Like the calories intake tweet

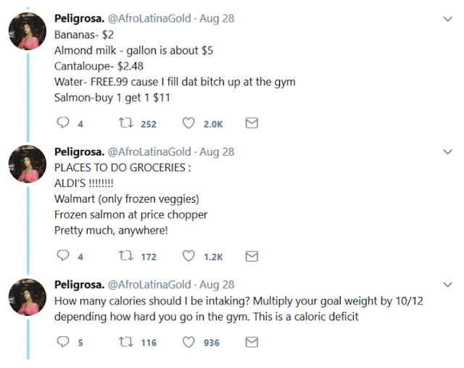(x=188, y=342)
